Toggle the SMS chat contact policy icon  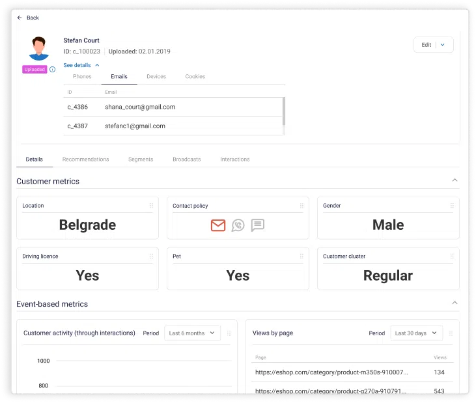pos(258,225)
